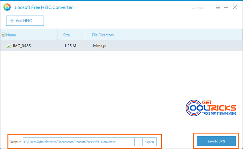The image size is (243, 149).
Task: Click the Add HEIC button
Action: click(25, 21)
